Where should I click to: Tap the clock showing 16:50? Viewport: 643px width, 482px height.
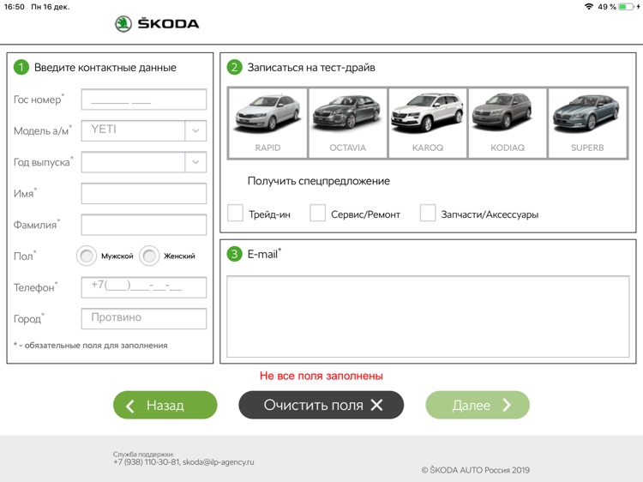(15, 7)
